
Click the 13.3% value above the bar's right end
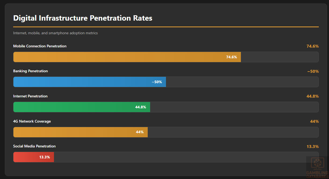click(x=313, y=147)
